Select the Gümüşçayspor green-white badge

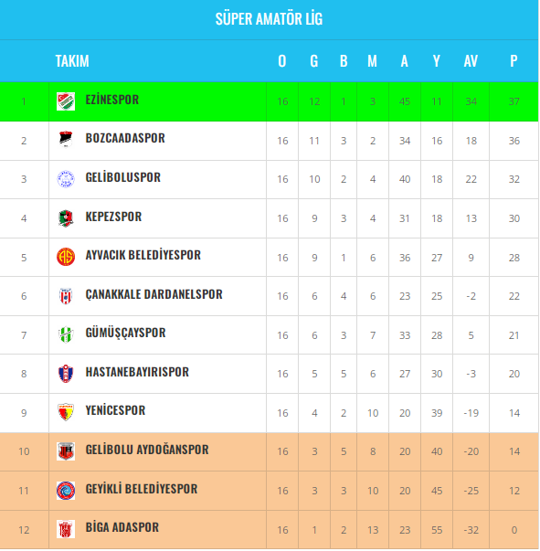click(x=66, y=334)
